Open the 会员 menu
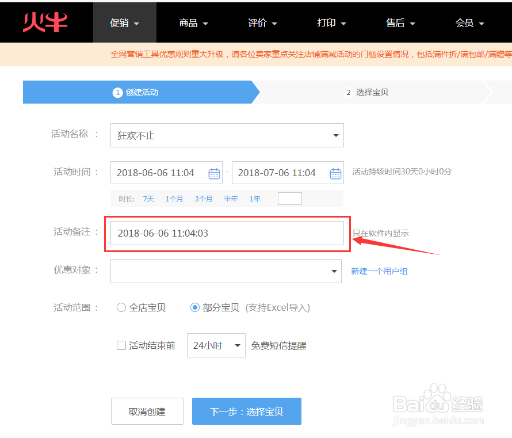This screenshot has height=438, width=512. point(469,23)
